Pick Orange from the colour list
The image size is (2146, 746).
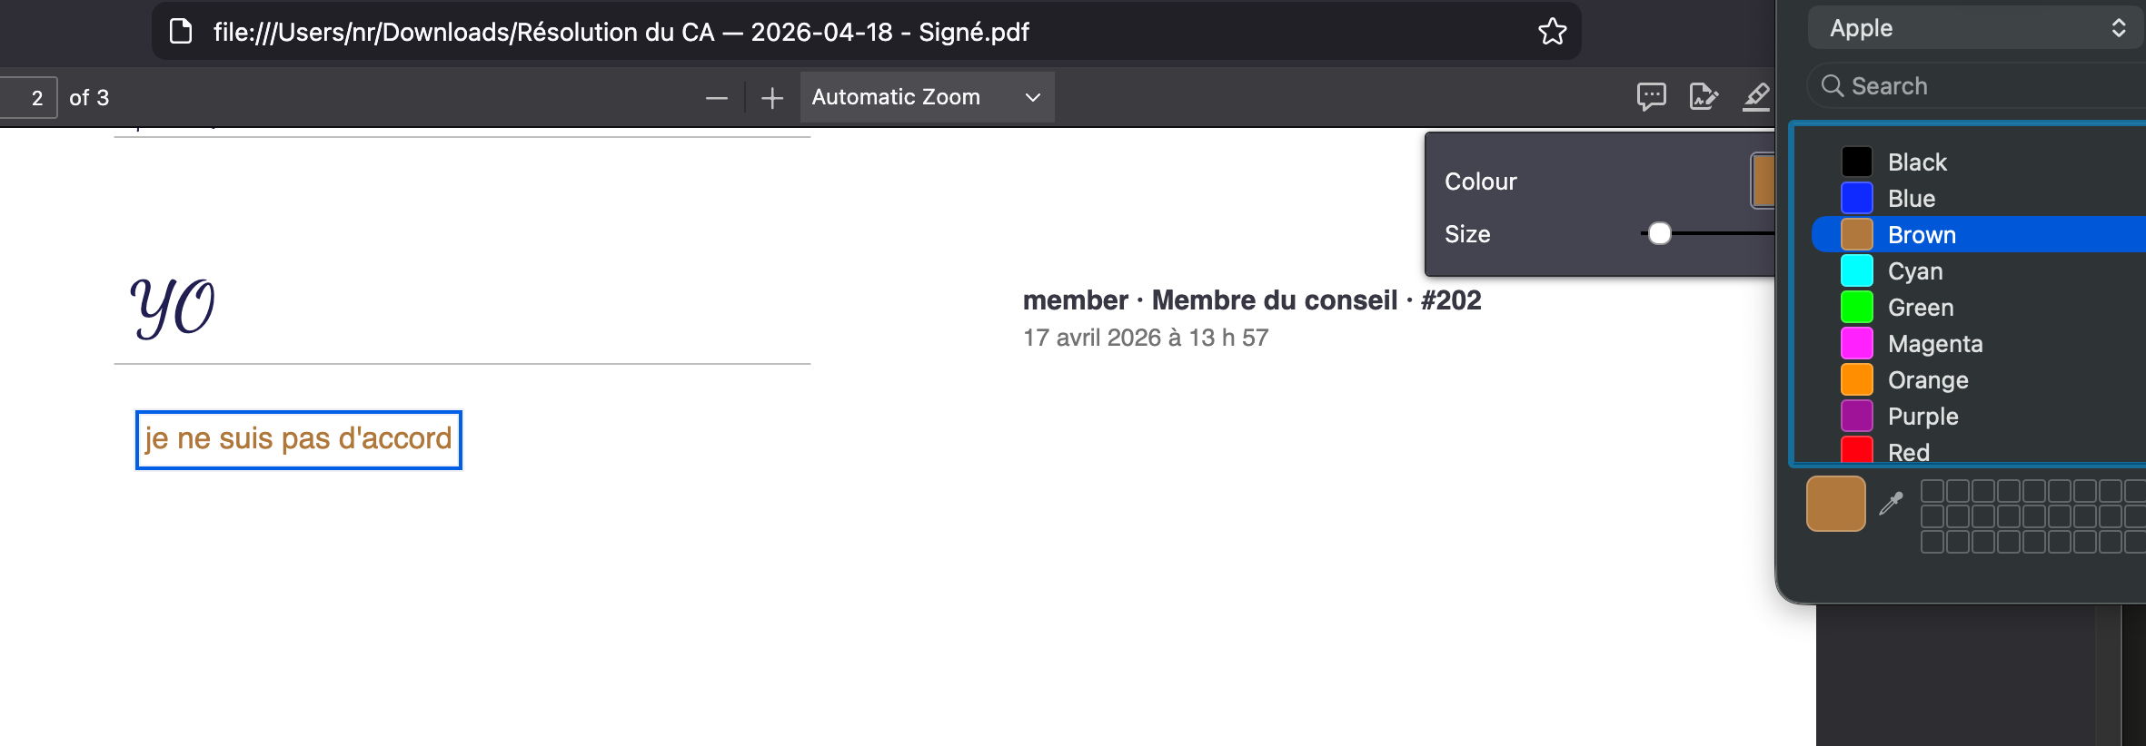pos(1927,380)
